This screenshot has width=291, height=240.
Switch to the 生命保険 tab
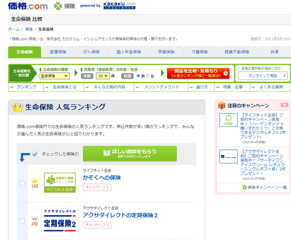[25, 52]
